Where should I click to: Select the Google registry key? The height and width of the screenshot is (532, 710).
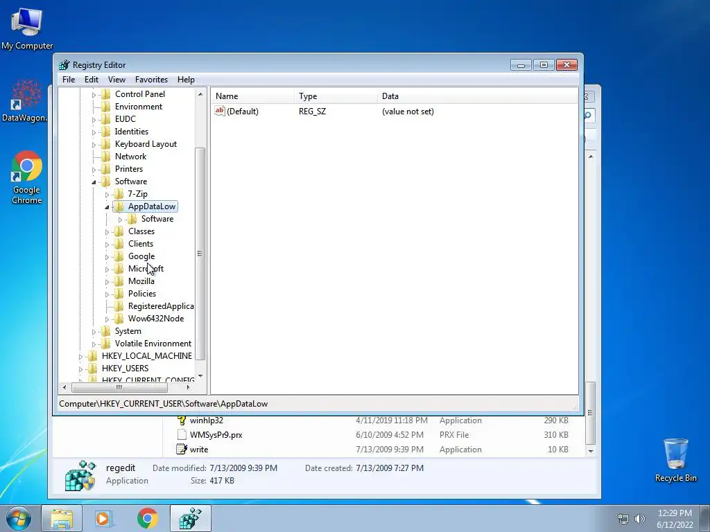click(141, 256)
